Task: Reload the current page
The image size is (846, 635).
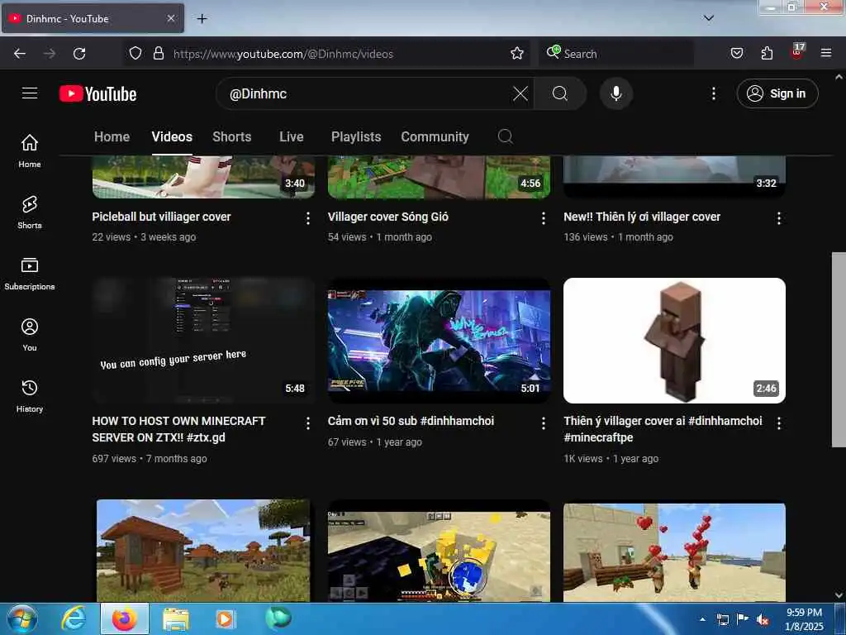Action: (x=79, y=54)
